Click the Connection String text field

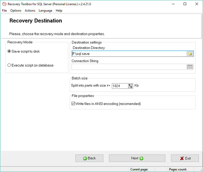coord(129,67)
